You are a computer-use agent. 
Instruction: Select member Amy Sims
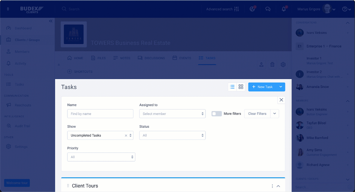(x=323, y=152)
